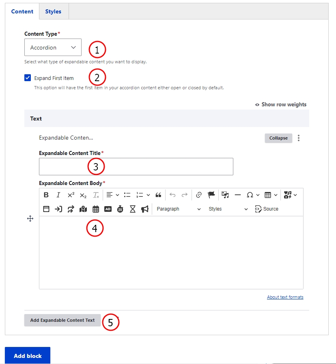This screenshot has height=364, width=336.
Task: Click the remove format icon
Action: click(96, 195)
